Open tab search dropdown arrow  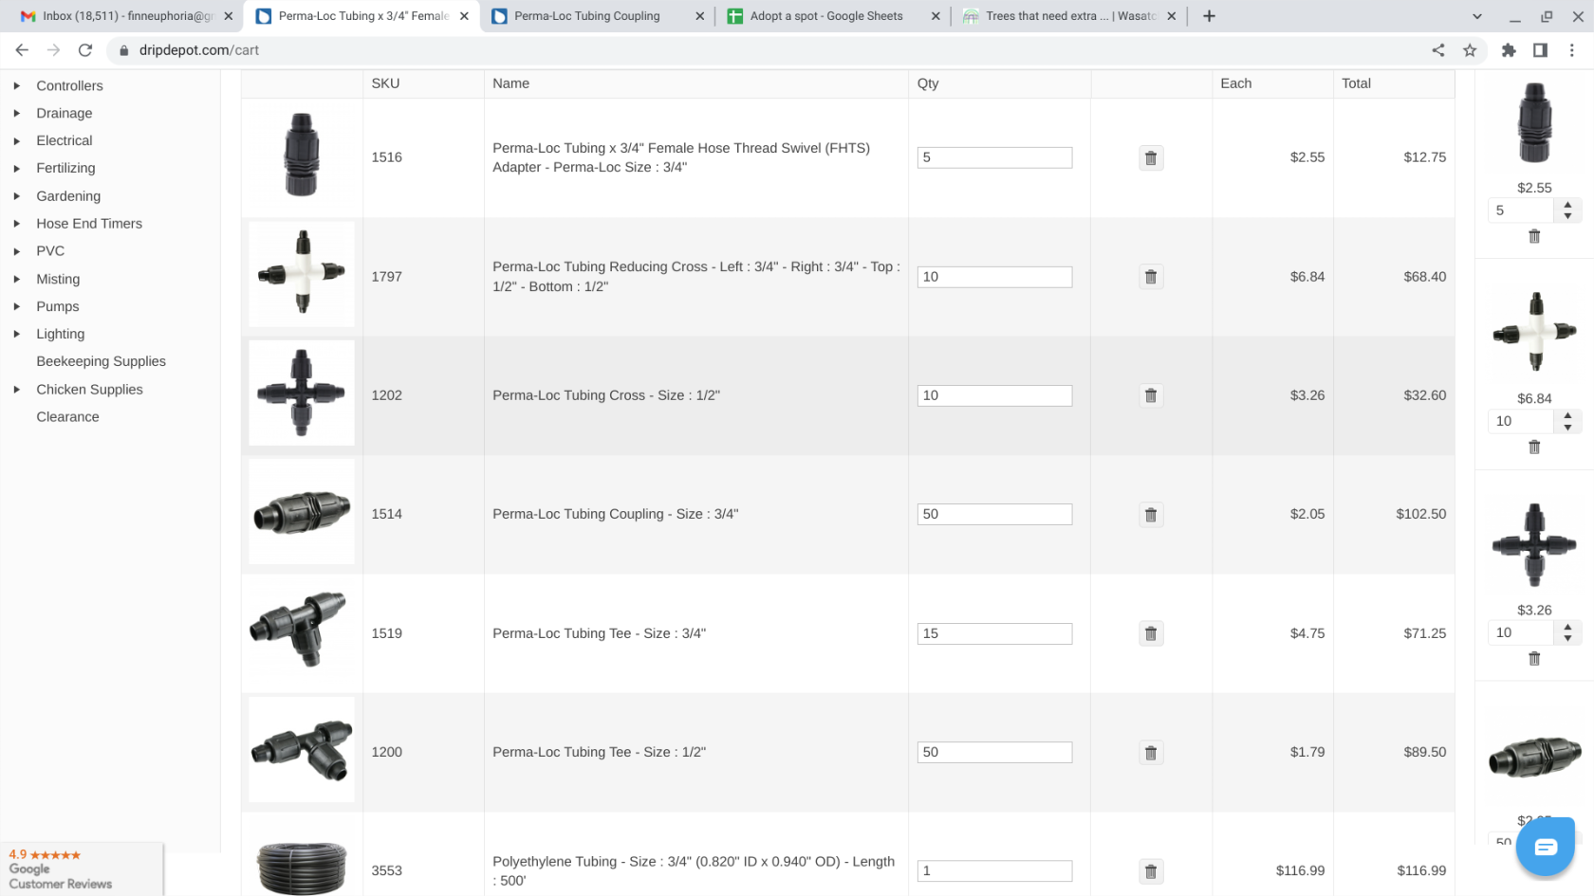[1476, 16]
